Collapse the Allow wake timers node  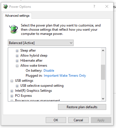click(17, 66)
